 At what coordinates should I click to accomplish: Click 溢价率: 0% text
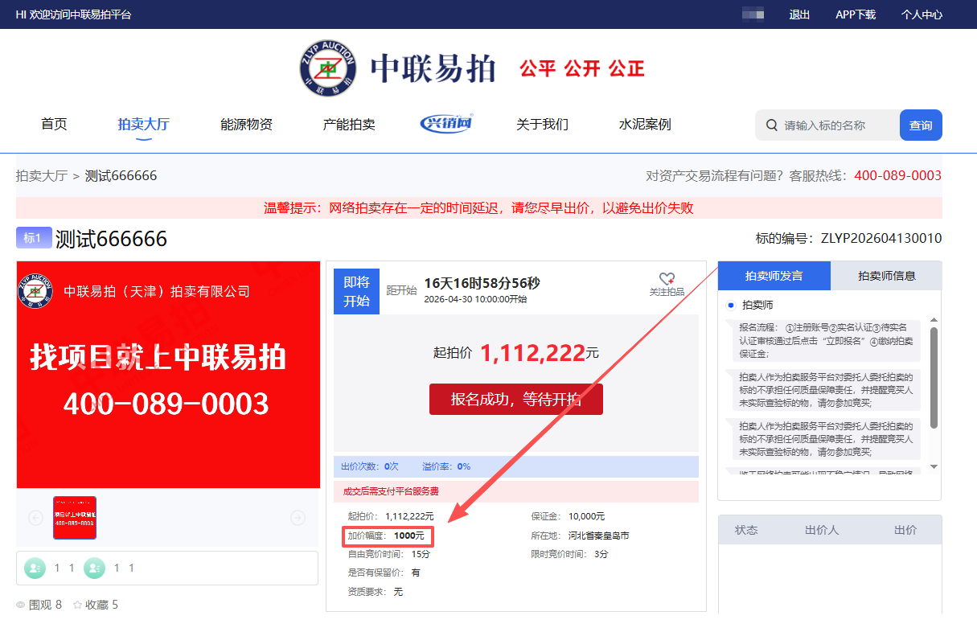click(446, 466)
